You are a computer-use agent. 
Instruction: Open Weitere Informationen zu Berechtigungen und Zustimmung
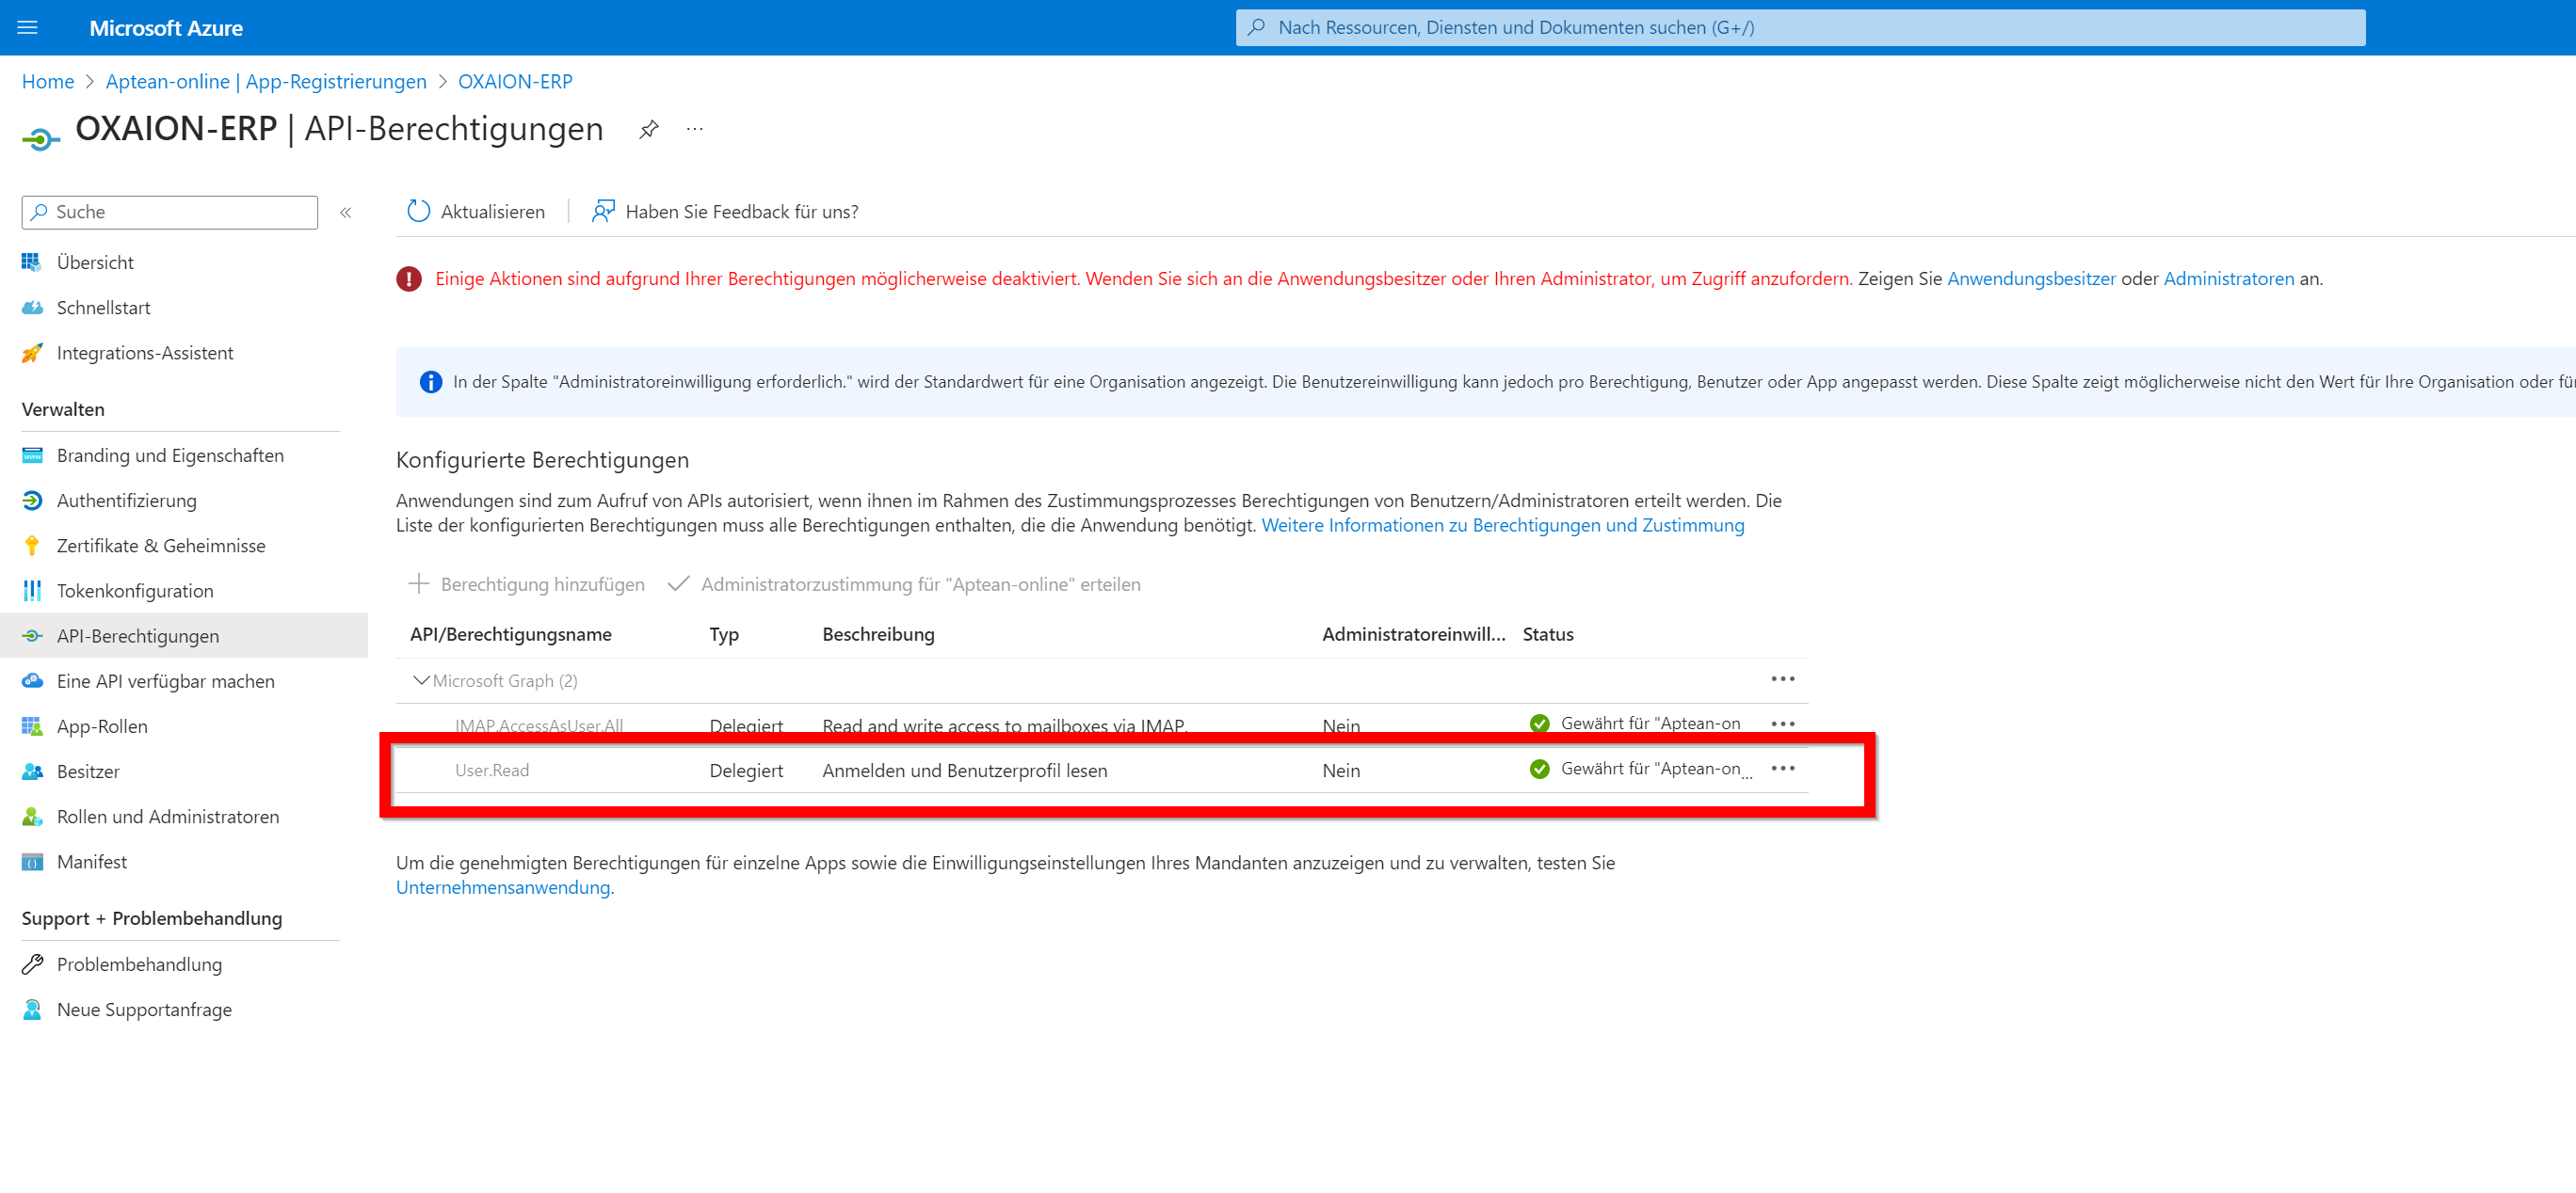[x=1502, y=526]
